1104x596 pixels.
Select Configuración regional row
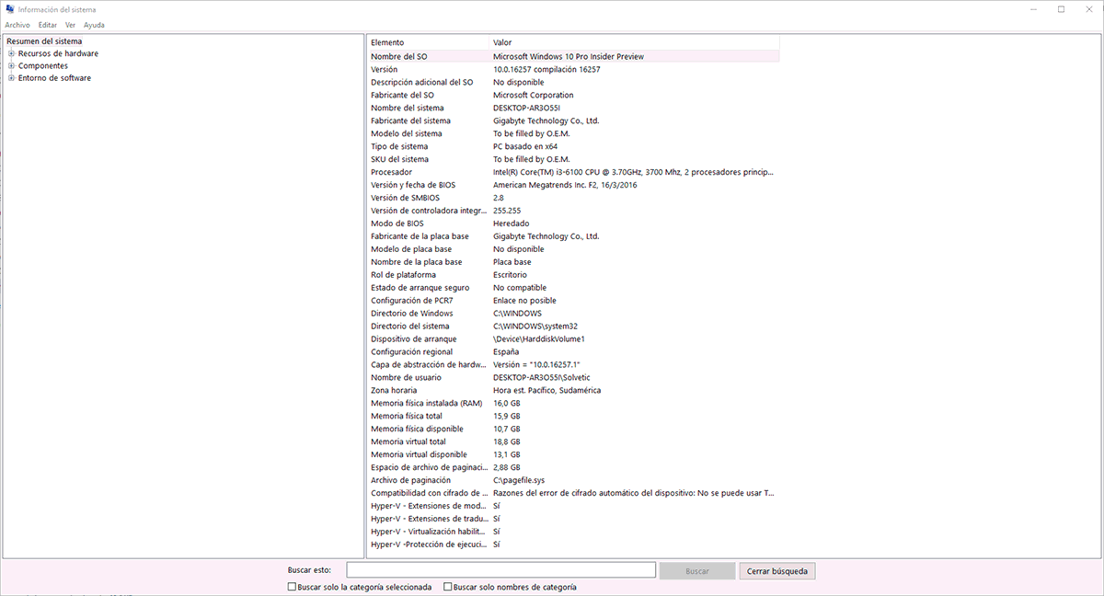pyautogui.click(x=573, y=351)
